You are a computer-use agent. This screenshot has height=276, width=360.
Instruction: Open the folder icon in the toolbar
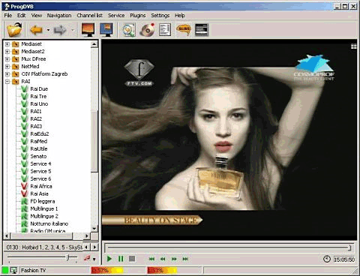coord(14,29)
